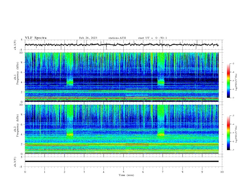Click the ch.1 broadband burst near 2 minutes
Screen dimensions: 250x193
coord(70,70)
